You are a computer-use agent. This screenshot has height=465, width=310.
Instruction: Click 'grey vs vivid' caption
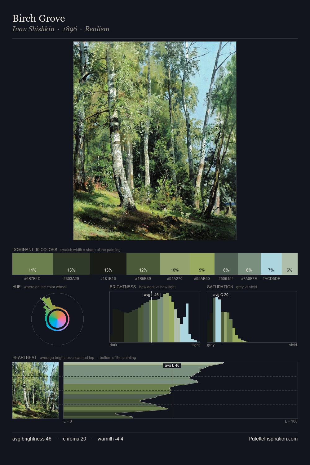click(246, 287)
